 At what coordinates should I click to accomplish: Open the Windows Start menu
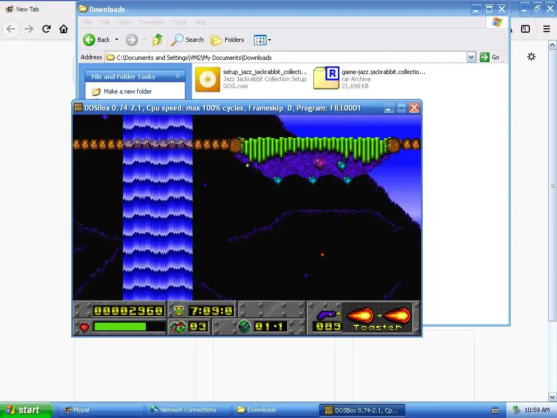(26, 410)
